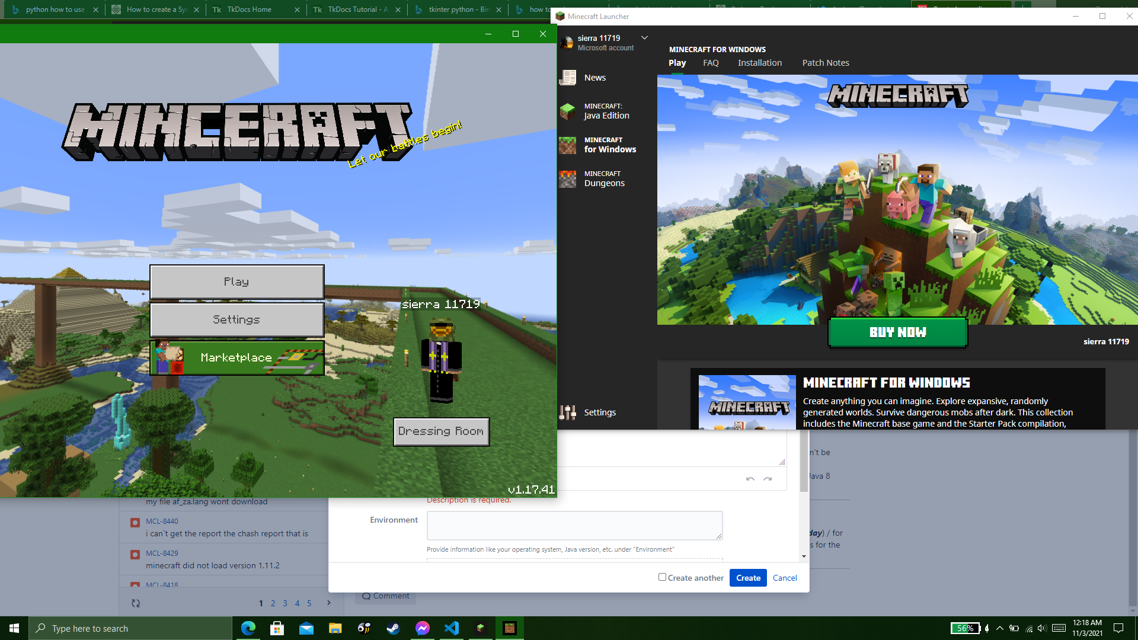The image size is (1138, 640).
Task: Open the Marketplace button in Minecraft
Action: (x=237, y=357)
